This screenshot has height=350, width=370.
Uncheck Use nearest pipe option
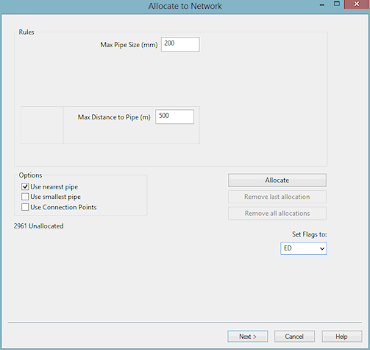tap(25, 186)
